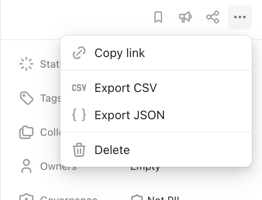This screenshot has height=200, width=262.
Task: Click the Governance shield icon on left
Action: [26, 197]
